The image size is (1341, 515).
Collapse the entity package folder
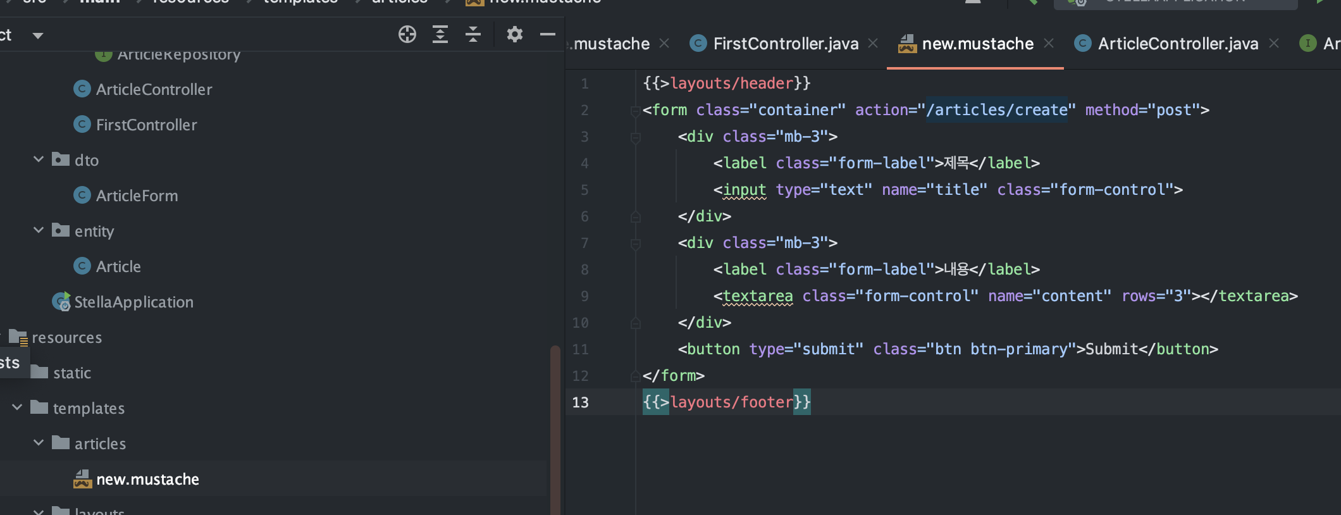click(x=39, y=230)
